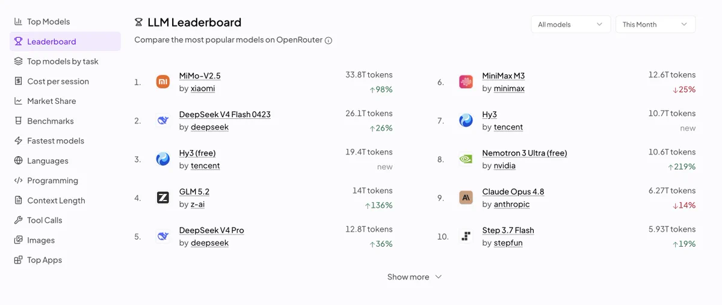The image size is (722, 305).
Task: Open the Top Apps page
Action: tap(65, 260)
